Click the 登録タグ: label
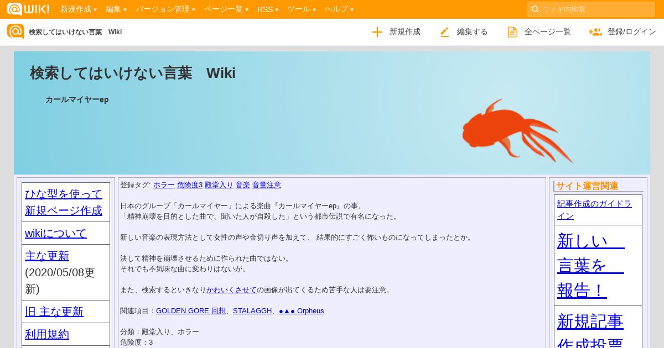 pos(136,185)
